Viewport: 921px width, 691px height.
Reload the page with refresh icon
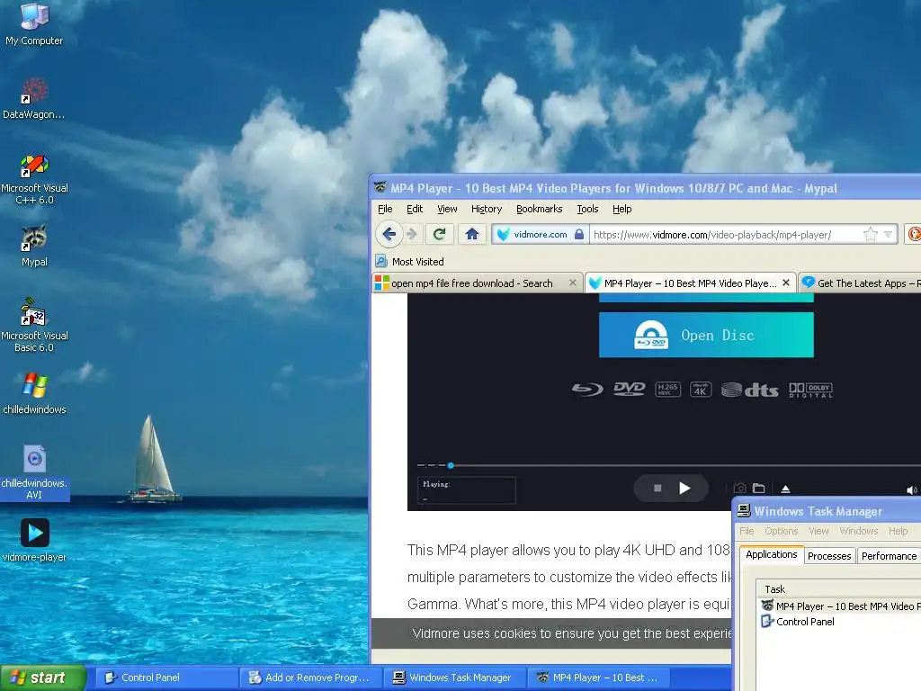(x=439, y=234)
